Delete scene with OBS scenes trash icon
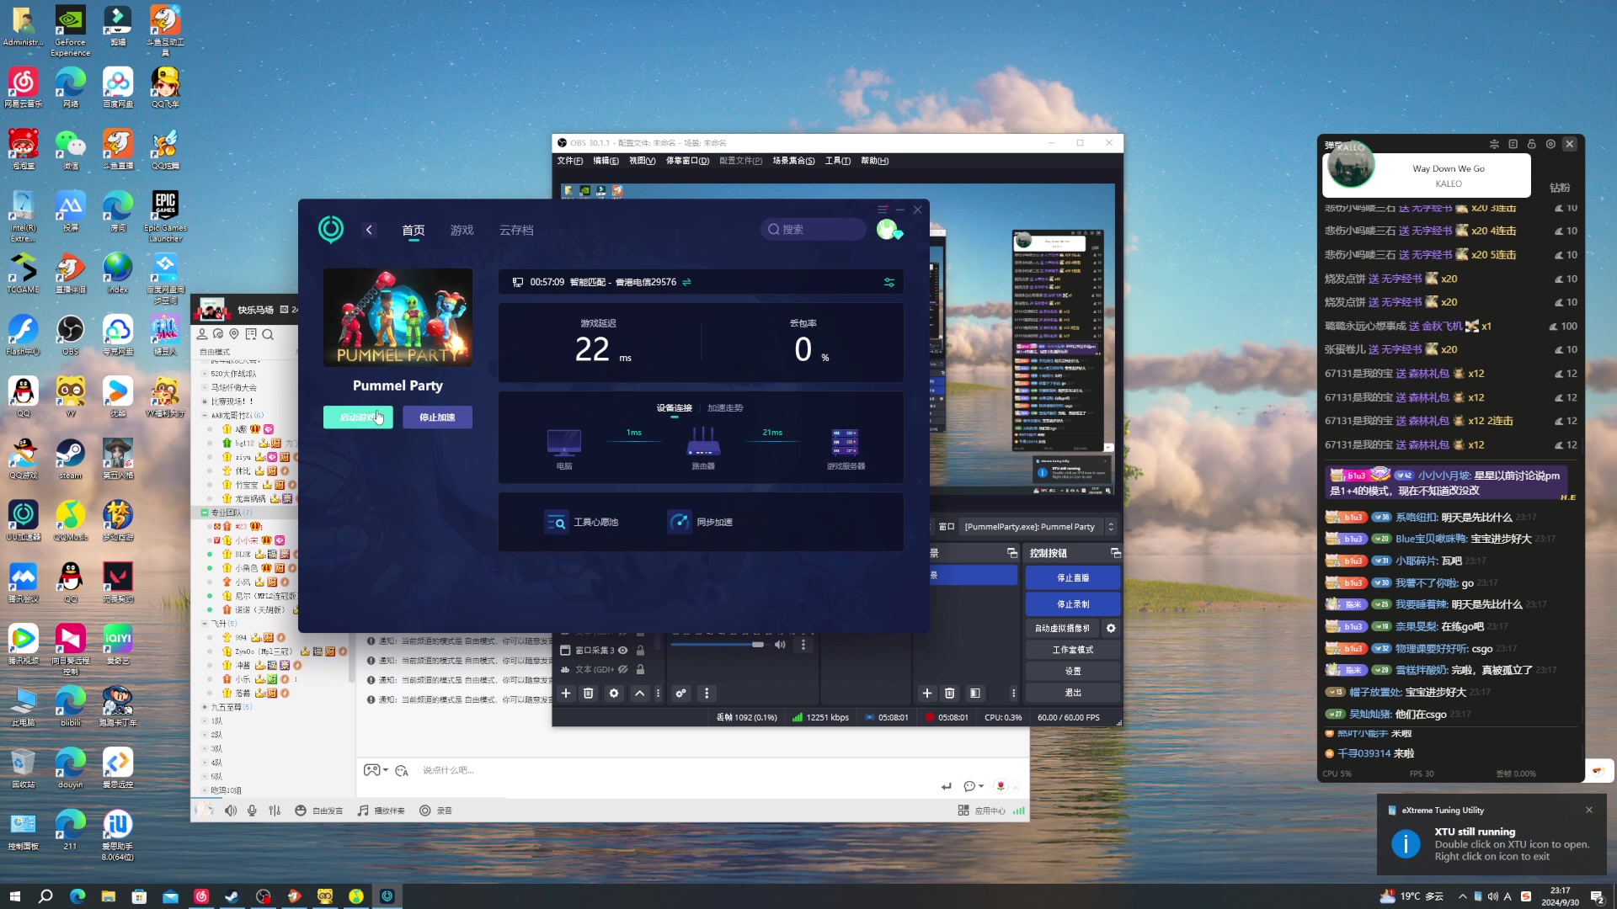Viewport: 1617px width, 909px height. point(950,693)
